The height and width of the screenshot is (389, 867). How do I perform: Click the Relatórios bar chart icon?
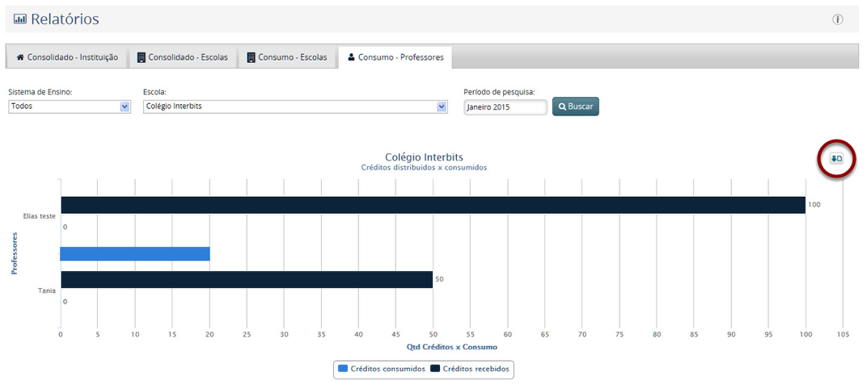pyautogui.click(x=20, y=19)
